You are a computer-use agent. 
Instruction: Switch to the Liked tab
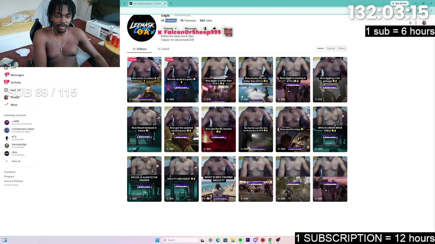tap(163, 49)
